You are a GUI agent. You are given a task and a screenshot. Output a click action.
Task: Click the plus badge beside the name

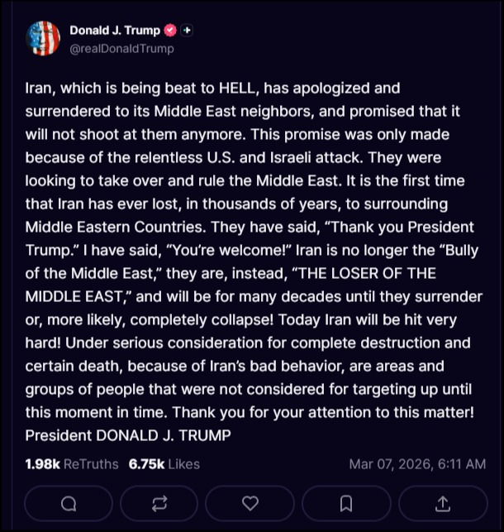(x=188, y=31)
